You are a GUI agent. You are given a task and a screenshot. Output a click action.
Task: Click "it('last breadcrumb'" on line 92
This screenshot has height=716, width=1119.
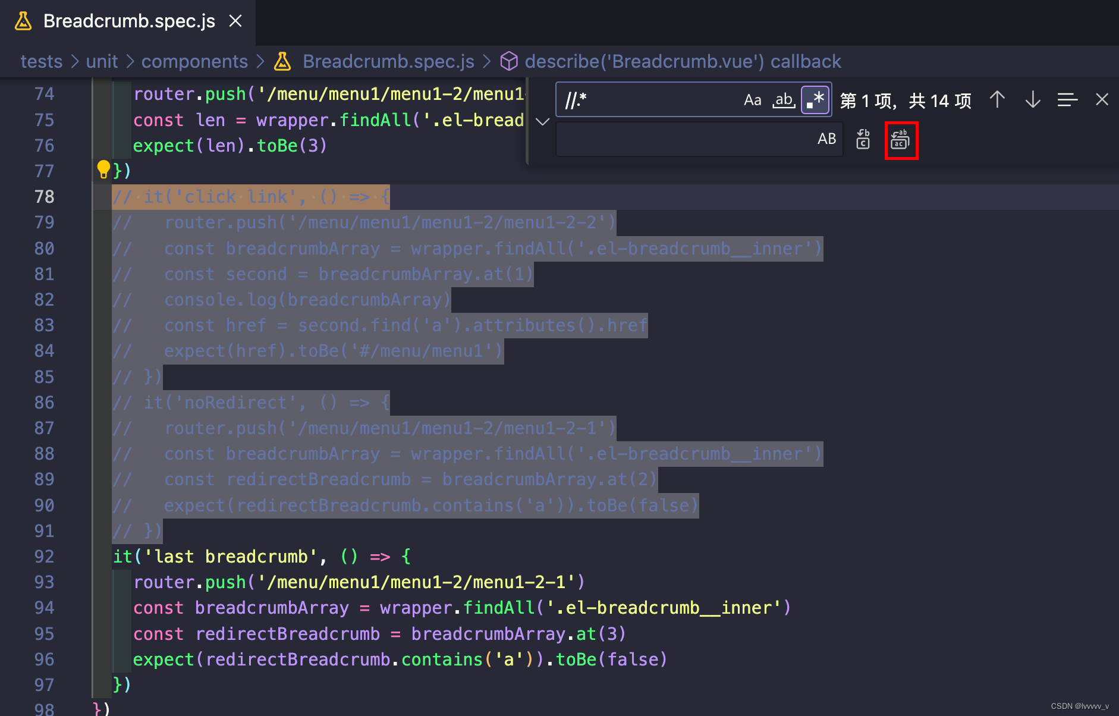[216, 557]
